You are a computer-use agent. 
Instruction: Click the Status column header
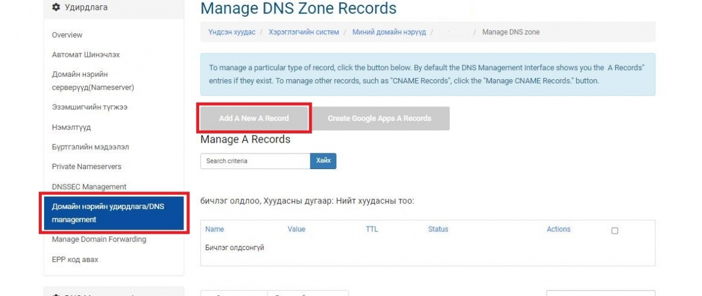pyautogui.click(x=438, y=229)
